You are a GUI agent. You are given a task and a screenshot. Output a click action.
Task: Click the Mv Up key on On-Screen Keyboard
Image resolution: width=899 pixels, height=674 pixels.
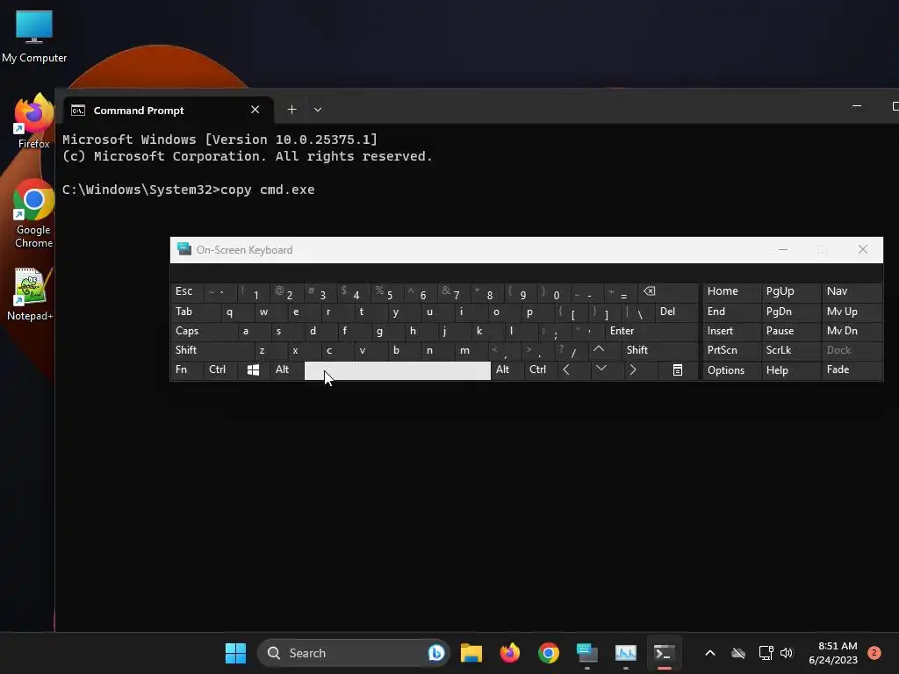pyautogui.click(x=852, y=312)
